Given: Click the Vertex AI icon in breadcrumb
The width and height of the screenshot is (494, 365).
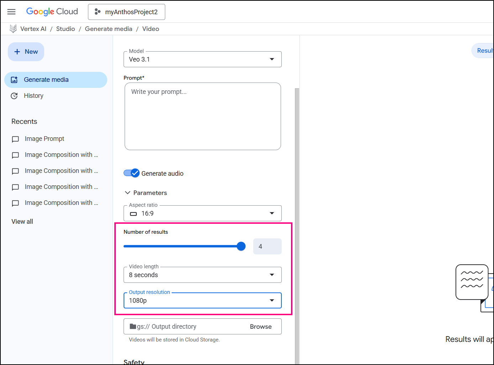Looking at the screenshot, I should coord(13,29).
